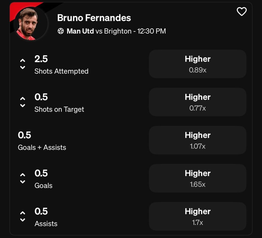Lower the Shots on Target line
The image size is (262, 238).
tap(23, 105)
